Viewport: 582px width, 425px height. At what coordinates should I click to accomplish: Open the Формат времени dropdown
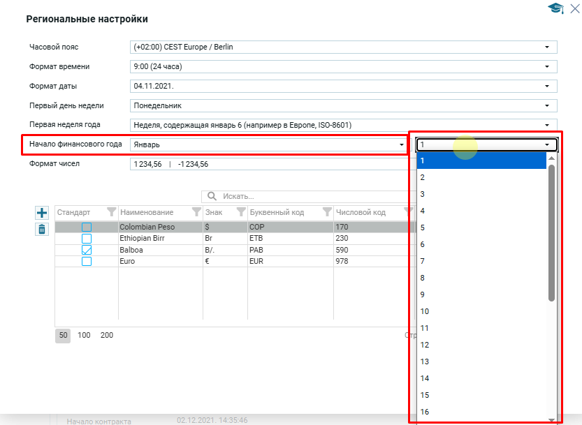(x=547, y=67)
